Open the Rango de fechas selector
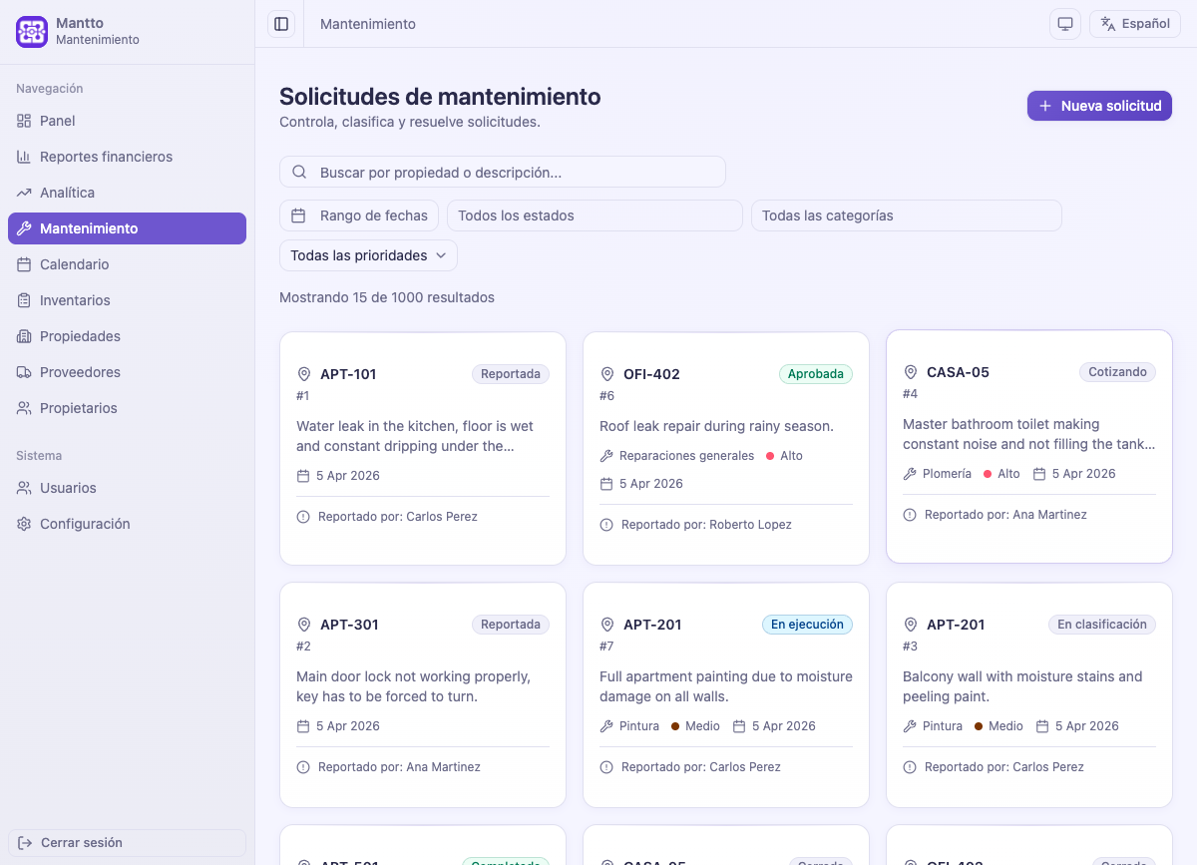Viewport: 1197px width, 865px height. 359,215
